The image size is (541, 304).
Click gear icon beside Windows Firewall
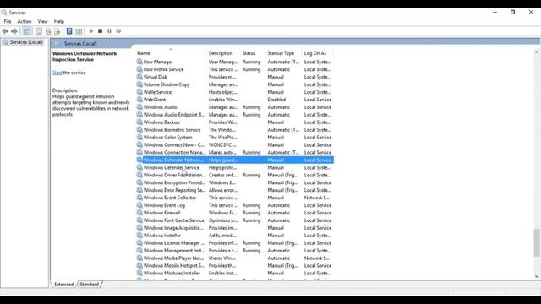click(x=139, y=213)
